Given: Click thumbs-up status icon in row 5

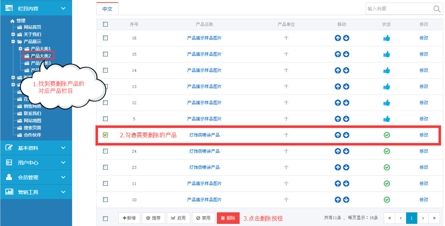Looking at the screenshot, I should (387, 119).
